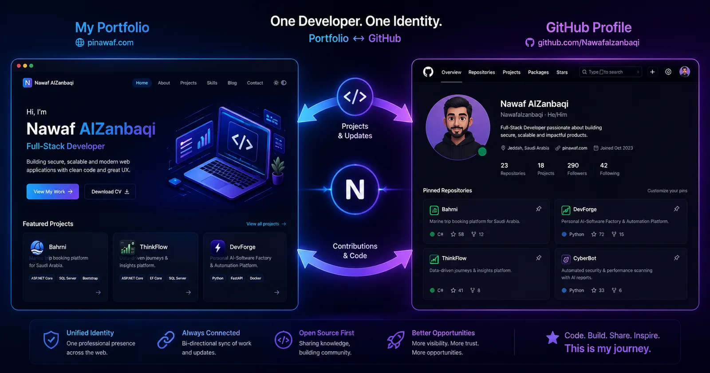Open the GitHub Packages tab

pos(538,72)
